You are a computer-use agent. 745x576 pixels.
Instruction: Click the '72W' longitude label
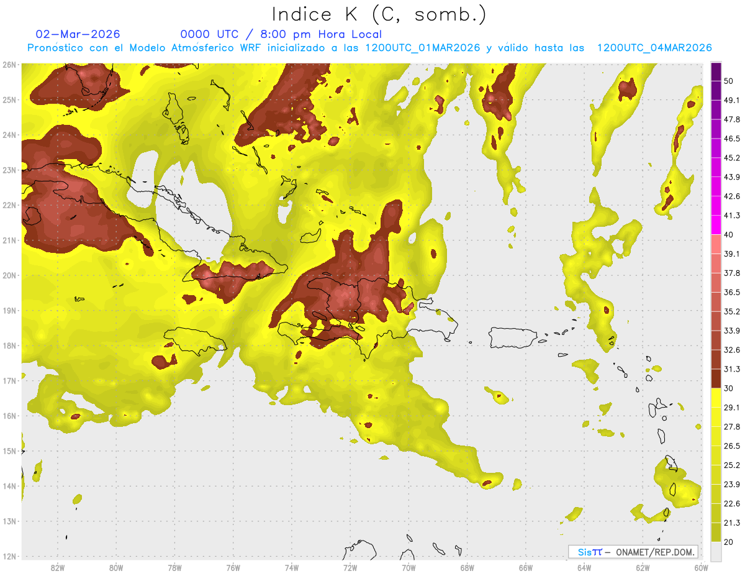pyautogui.click(x=350, y=567)
